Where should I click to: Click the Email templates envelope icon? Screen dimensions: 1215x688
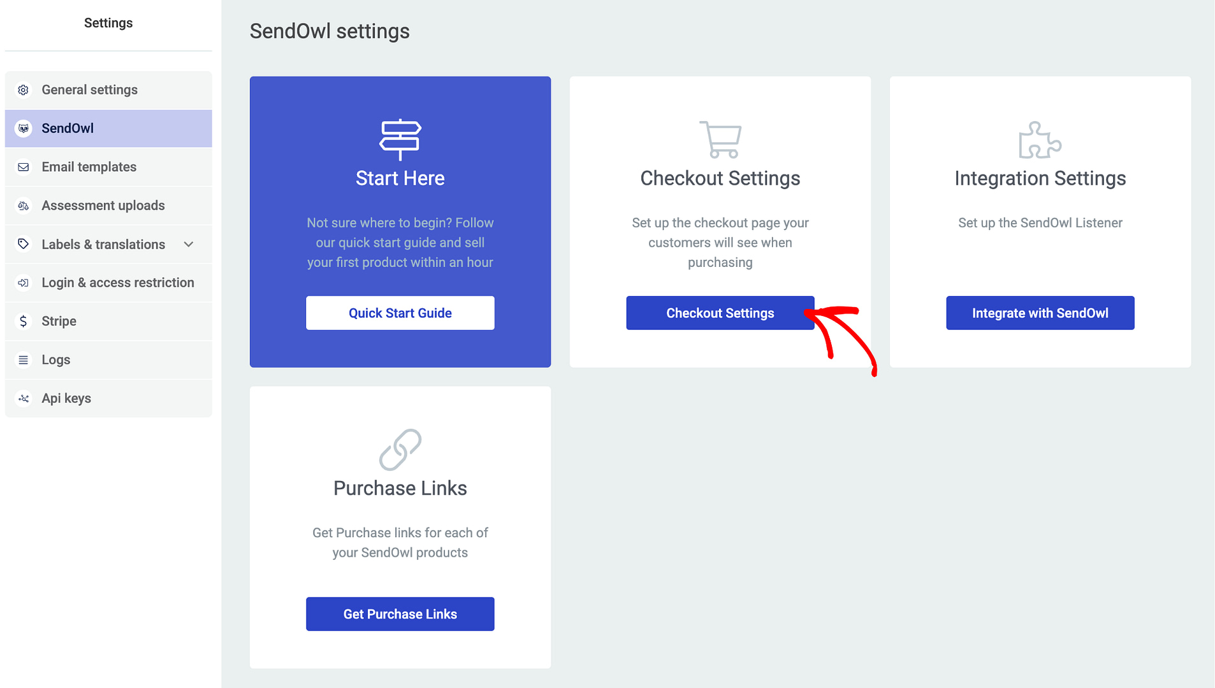[x=24, y=167]
